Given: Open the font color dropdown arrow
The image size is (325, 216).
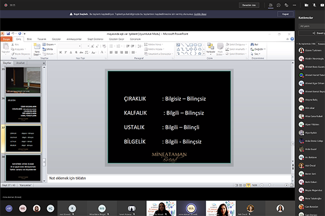Looking at the screenshot, I should [x=105, y=52].
